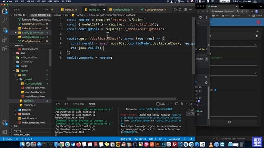The height and width of the screenshot is (148, 264).
Task: Expand the MDI EXPLORER section
Action: 21,134
